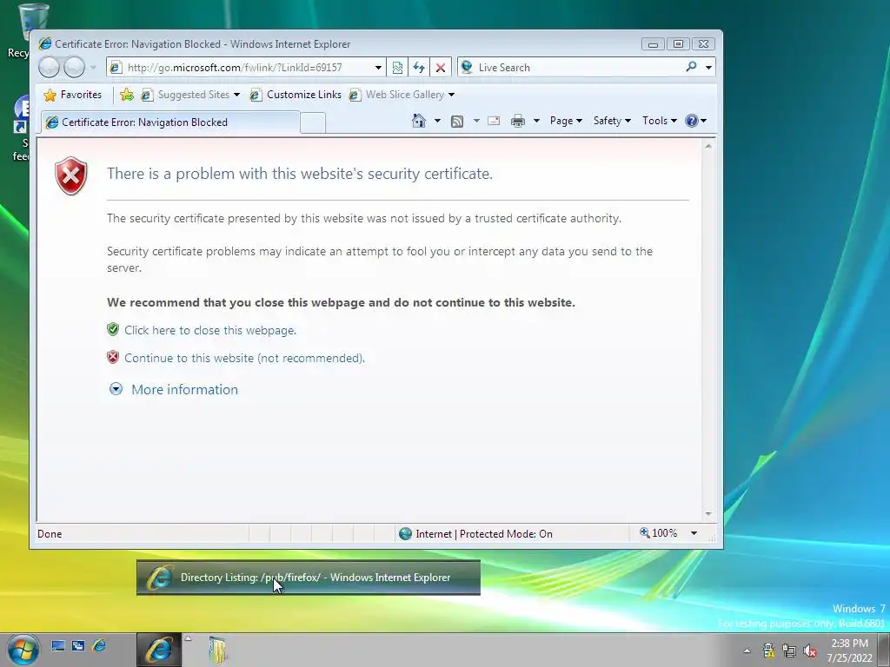
Task: Click the search magnifier icon
Action: point(691,67)
